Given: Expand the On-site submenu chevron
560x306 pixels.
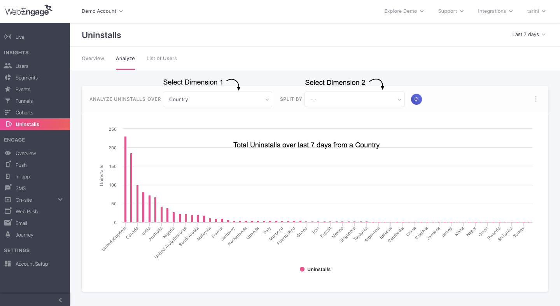Looking at the screenshot, I should coord(60,199).
